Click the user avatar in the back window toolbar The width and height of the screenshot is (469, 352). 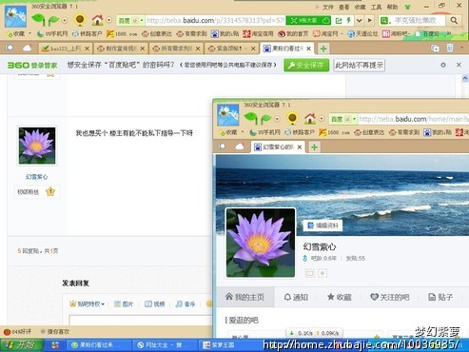tap(15, 16)
